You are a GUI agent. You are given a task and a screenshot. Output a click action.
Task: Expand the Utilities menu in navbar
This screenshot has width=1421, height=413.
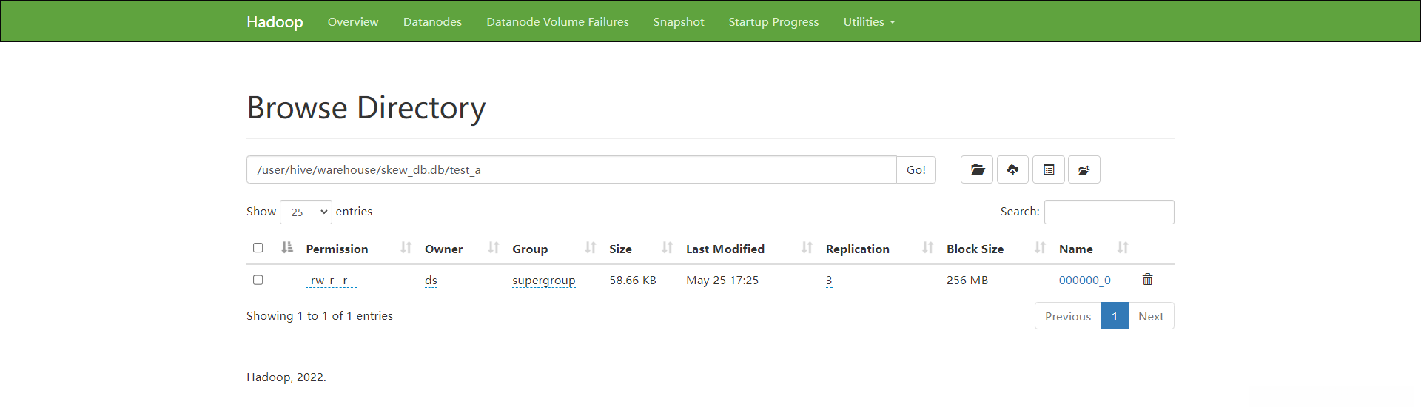(x=869, y=22)
